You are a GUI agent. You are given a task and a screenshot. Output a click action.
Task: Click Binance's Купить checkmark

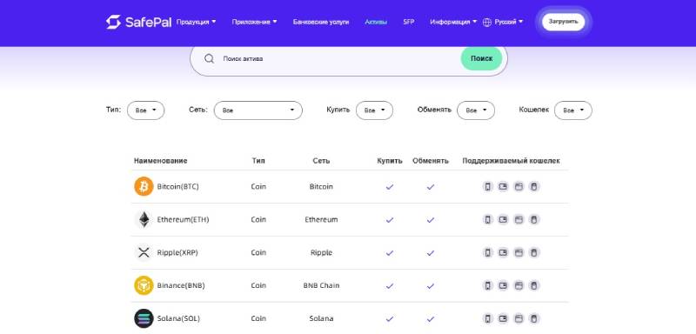tap(390, 286)
